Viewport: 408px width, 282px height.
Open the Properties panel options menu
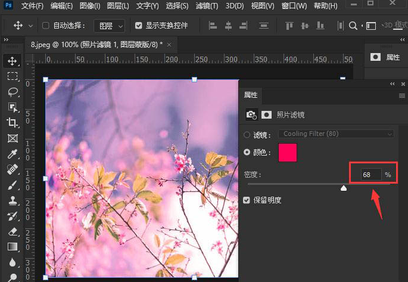401,95
